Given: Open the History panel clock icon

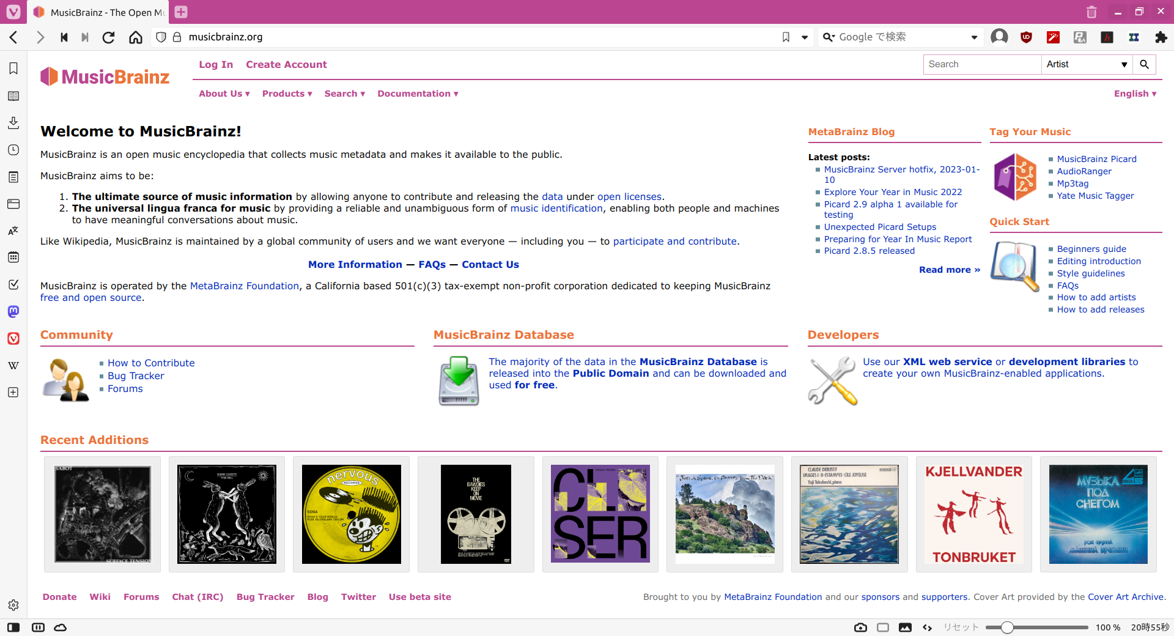Looking at the screenshot, I should click(x=13, y=150).
